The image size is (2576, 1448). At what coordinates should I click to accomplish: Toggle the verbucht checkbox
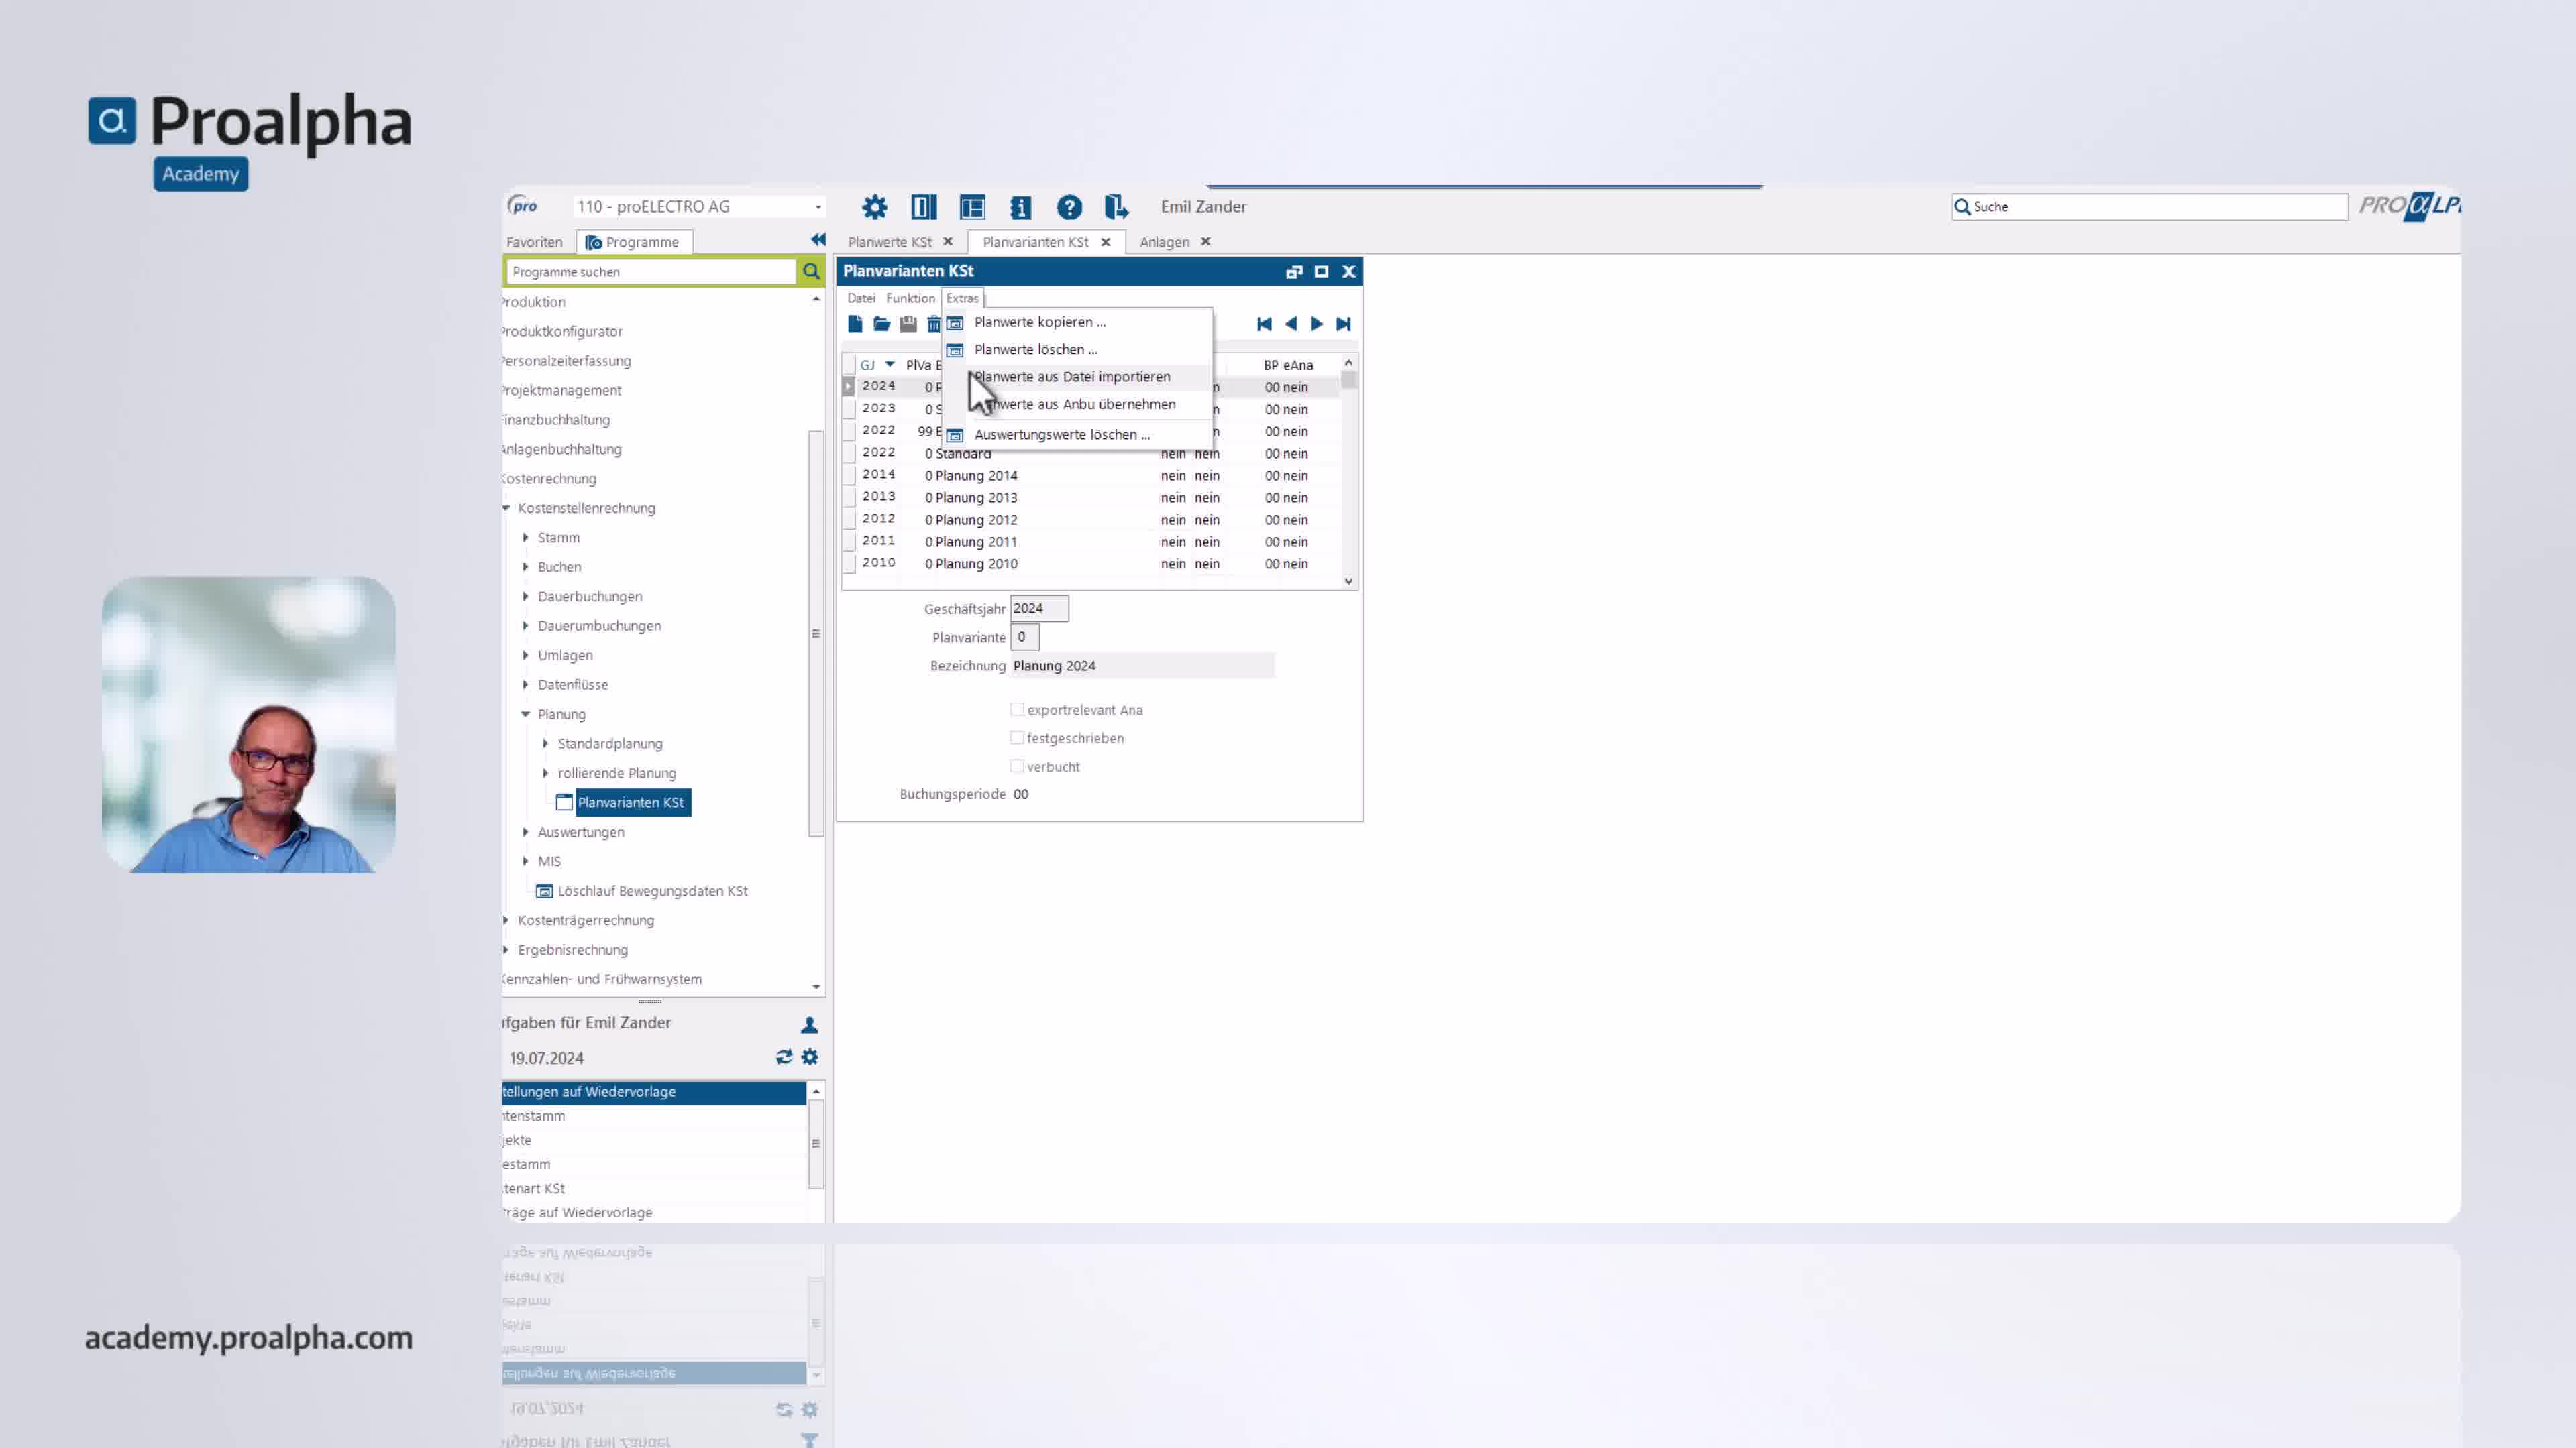pos(1017,766)
